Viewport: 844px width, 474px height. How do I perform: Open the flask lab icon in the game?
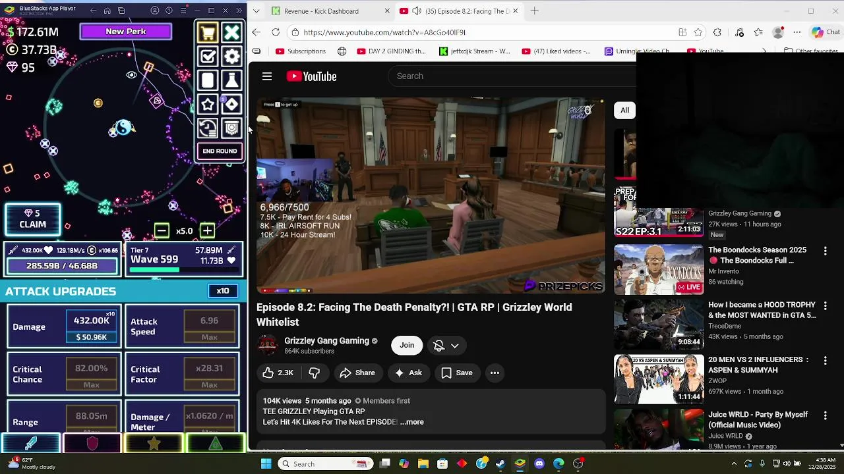[x=232, y=80]
